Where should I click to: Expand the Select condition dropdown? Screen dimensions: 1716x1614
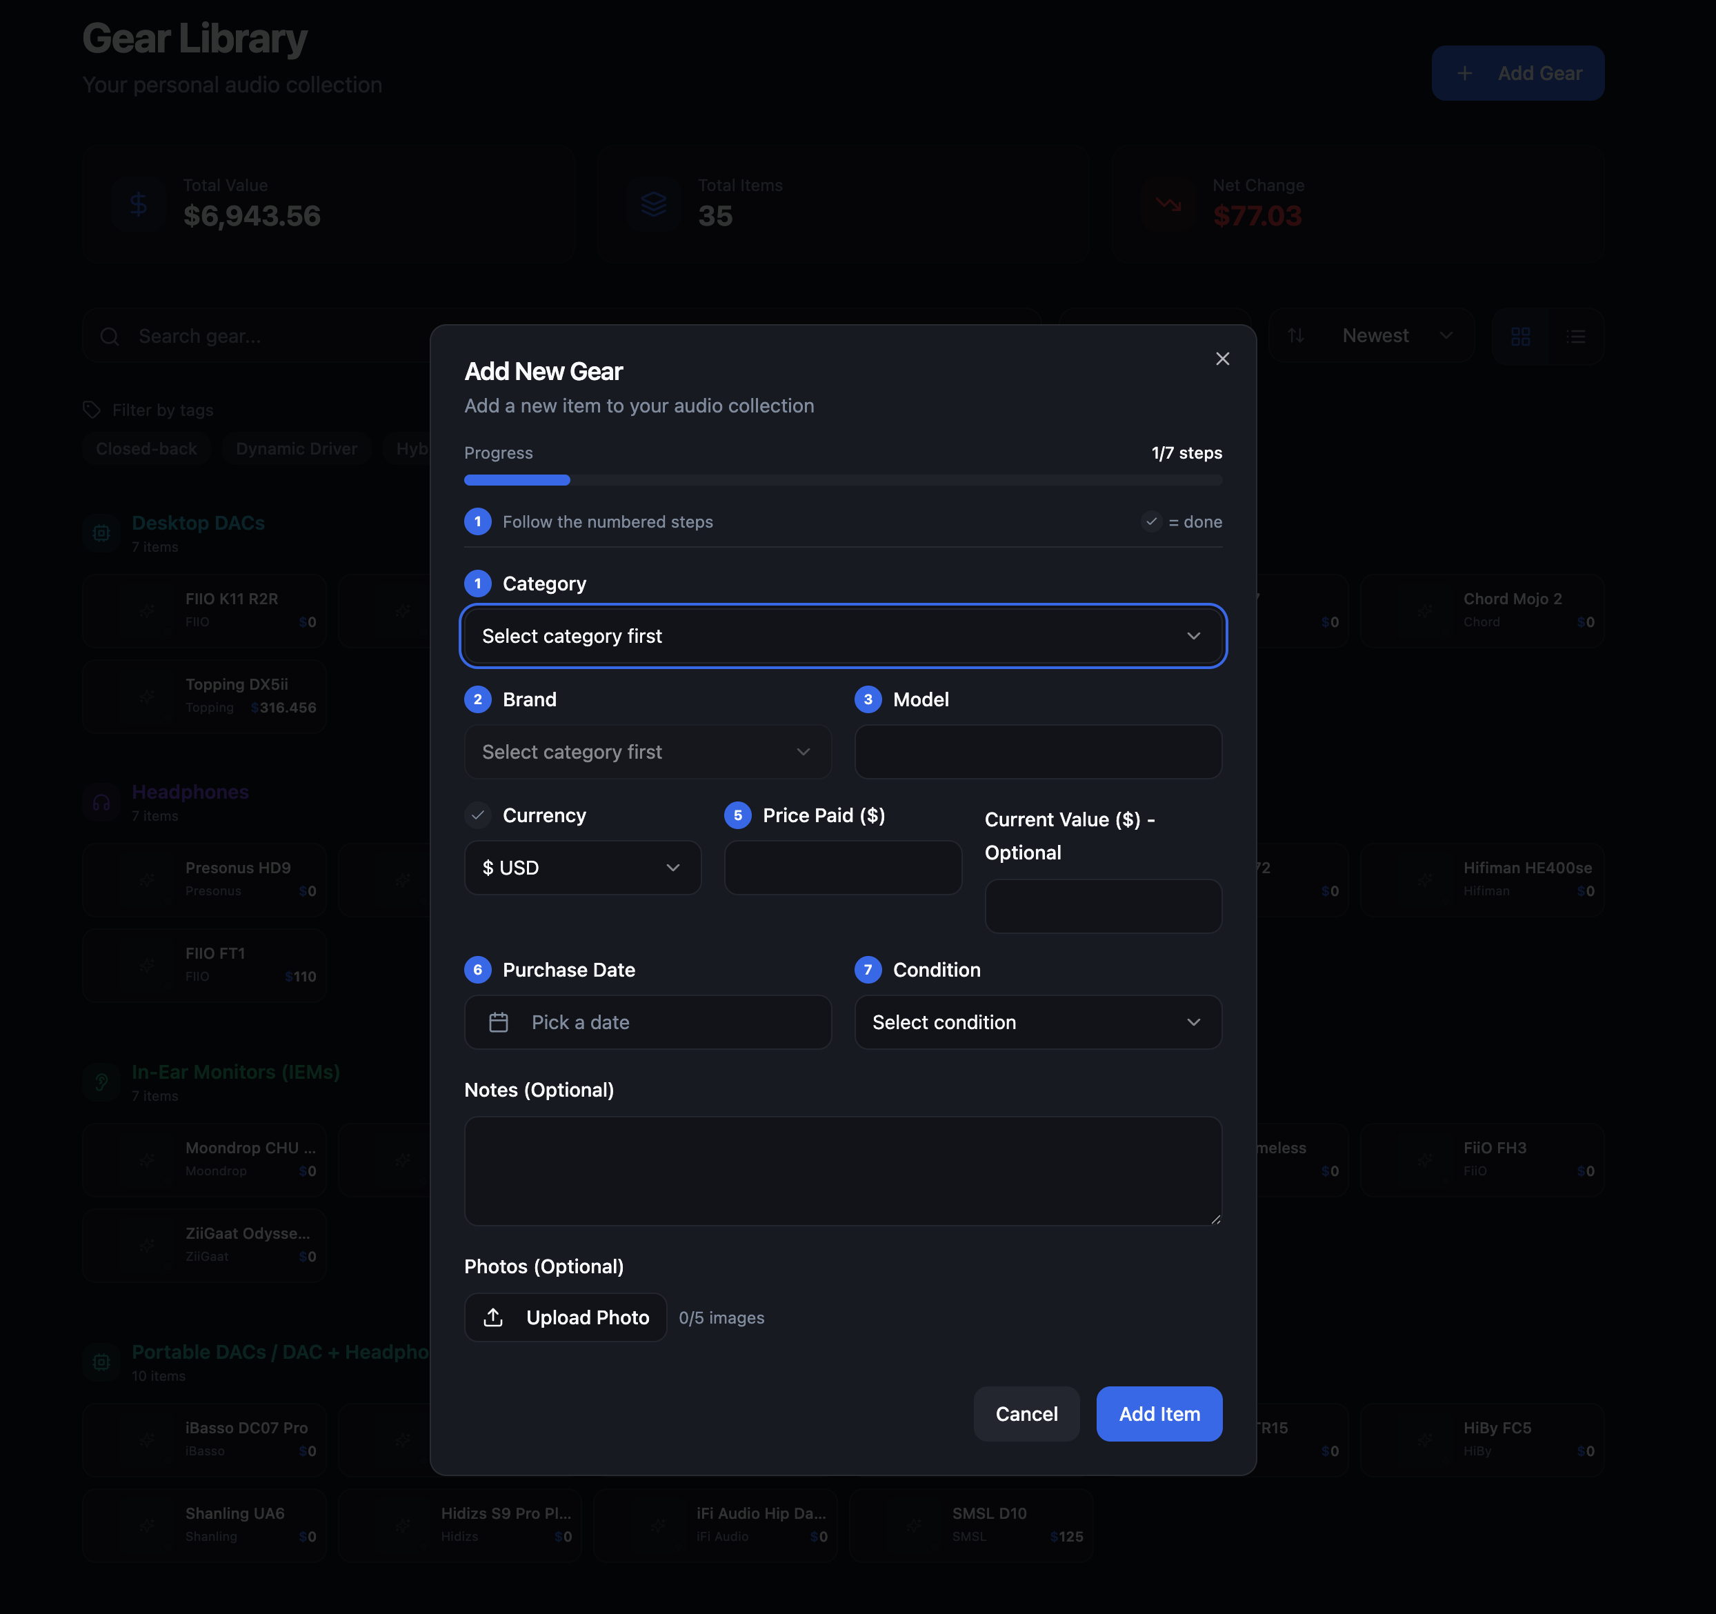coord(1037,1022)
